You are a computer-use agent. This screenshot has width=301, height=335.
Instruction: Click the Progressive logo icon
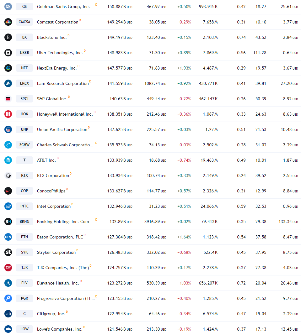(x=8, y=298)
